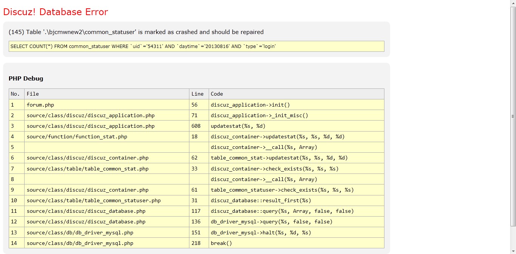Click the scrollbar down arrow
This screenshot has height=254, width=516.
(513, 251)
